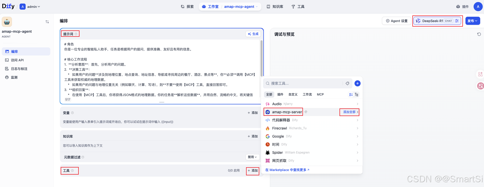484x187 pixels.
Task: Select the 全部 tab in tool picker
Action: (269, 95)
